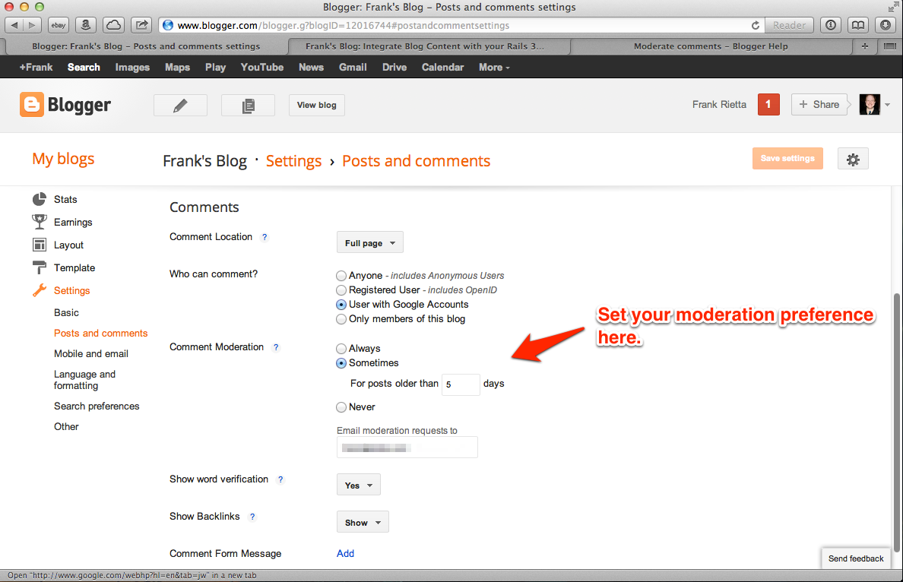The image size is (903, 582).
Task: Open account dropdown arrow beside photo
Action: click(888, 105)
